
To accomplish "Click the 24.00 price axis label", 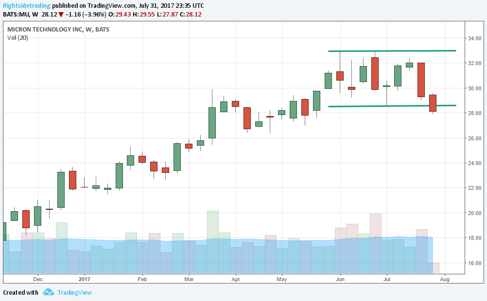I will click(474, 163).
